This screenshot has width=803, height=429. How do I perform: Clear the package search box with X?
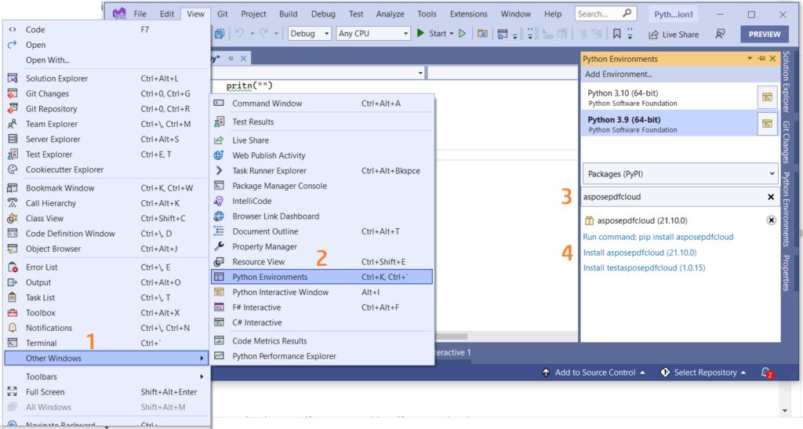point(771,197)
